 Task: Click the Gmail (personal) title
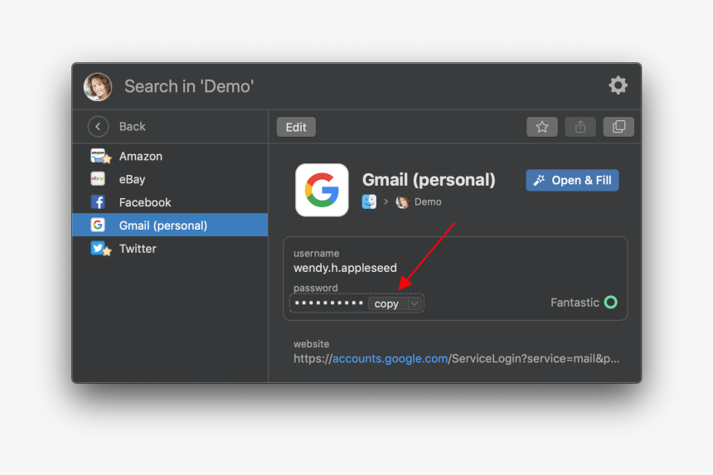pos(429,180)
